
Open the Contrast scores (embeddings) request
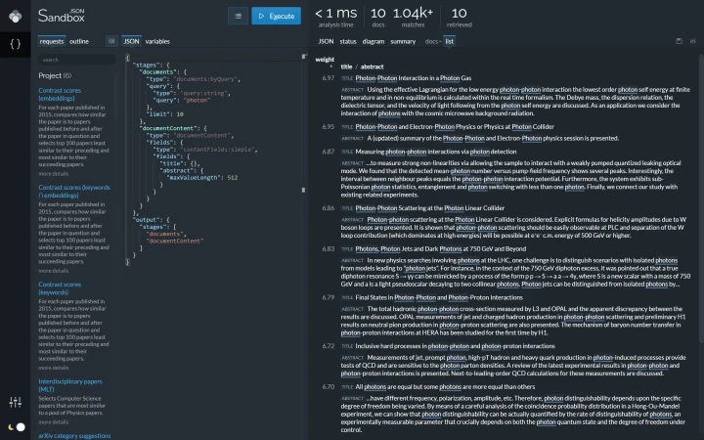pos(60,94)
